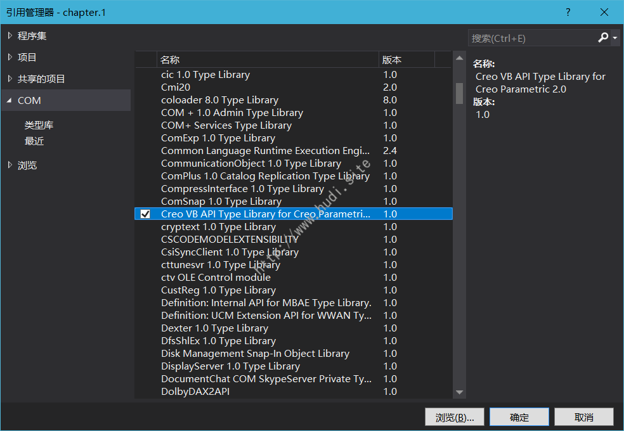Expand the 项目 tree node
This screenshot has width=624, height=431.
coord(10,57)
